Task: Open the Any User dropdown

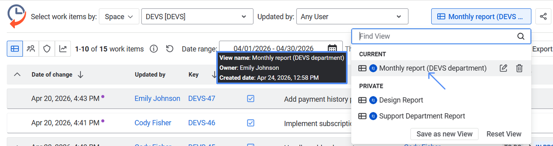Action: click(352, 17)
